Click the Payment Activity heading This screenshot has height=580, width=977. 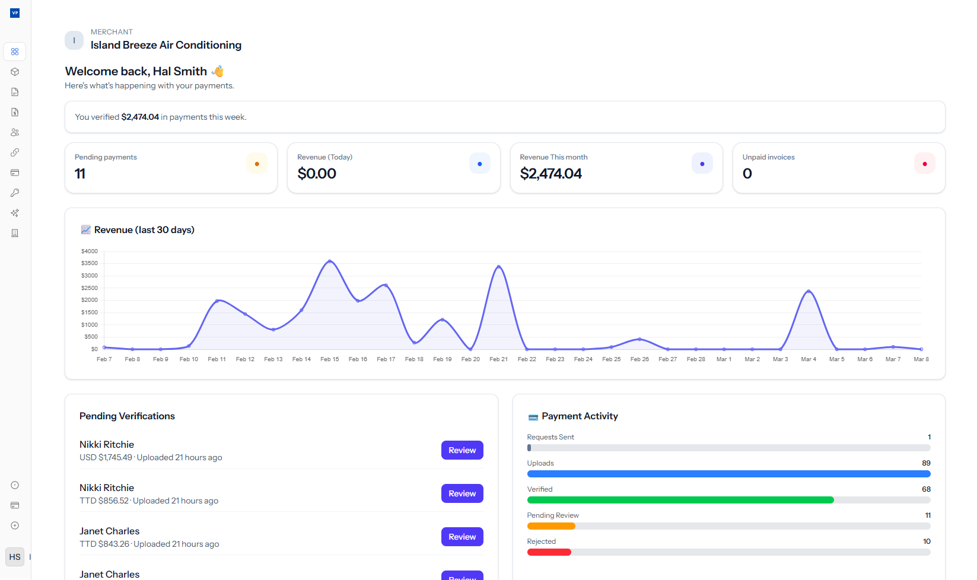click(x=580, y=416)
